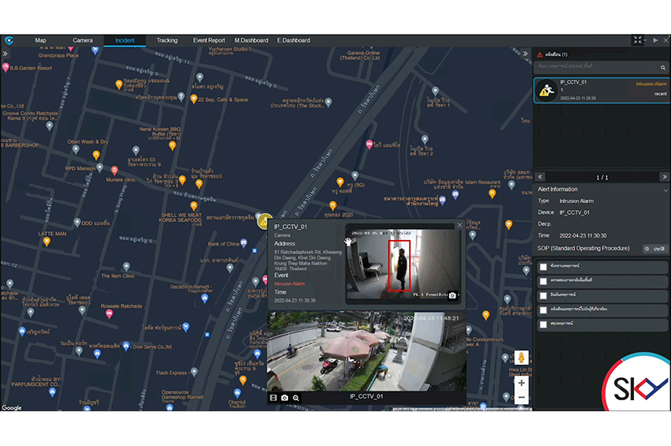The image size is (671, 446).
Task: Click the Google logo on map
Action: pos(12,407)
